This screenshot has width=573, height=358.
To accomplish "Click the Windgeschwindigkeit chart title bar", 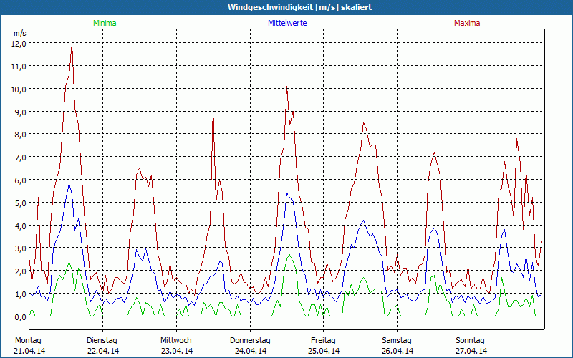I will click(286, 7).
